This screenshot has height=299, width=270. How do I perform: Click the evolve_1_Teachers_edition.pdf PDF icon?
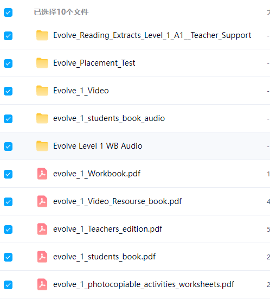(x=42, y=229)
